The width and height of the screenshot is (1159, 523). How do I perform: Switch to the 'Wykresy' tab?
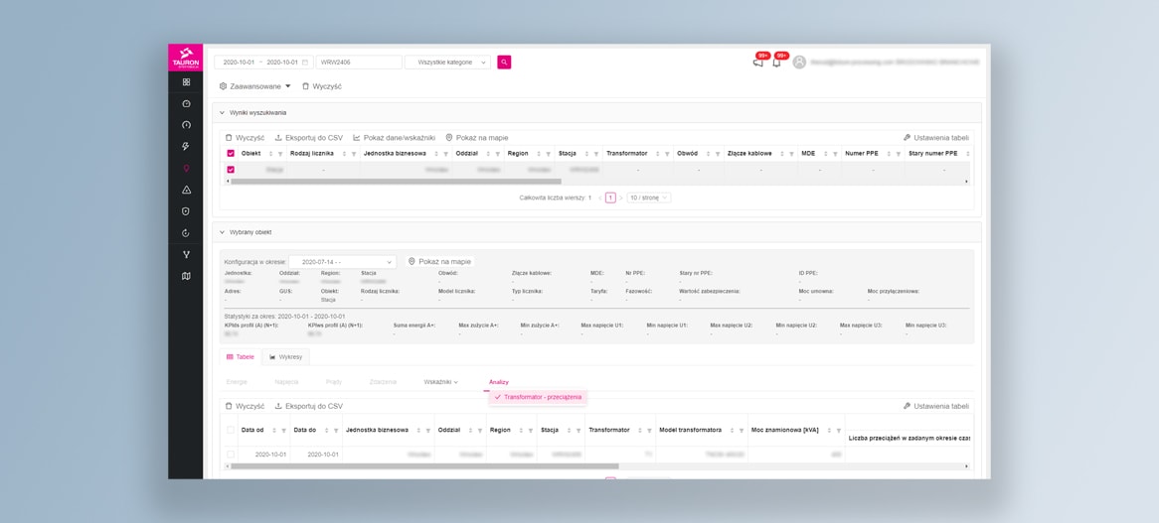coord(286,357)
